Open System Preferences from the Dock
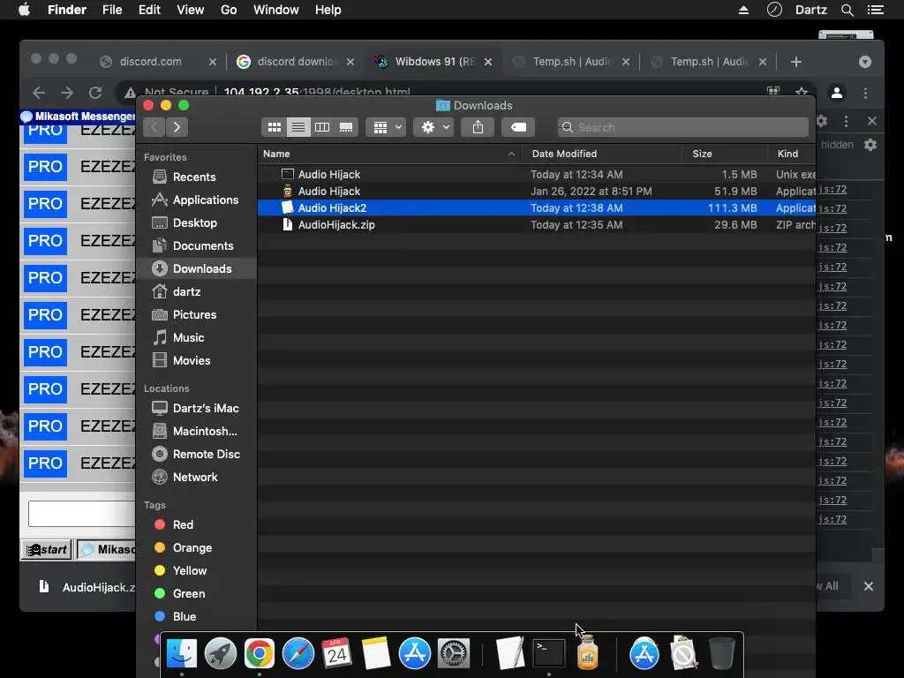The image size is (904, 678). click(454, 653)
